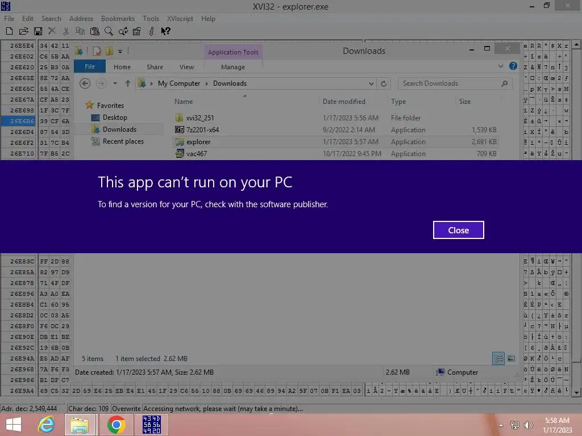
Task: Open the Tools menu in XVI32
Action: coord(151,19)
